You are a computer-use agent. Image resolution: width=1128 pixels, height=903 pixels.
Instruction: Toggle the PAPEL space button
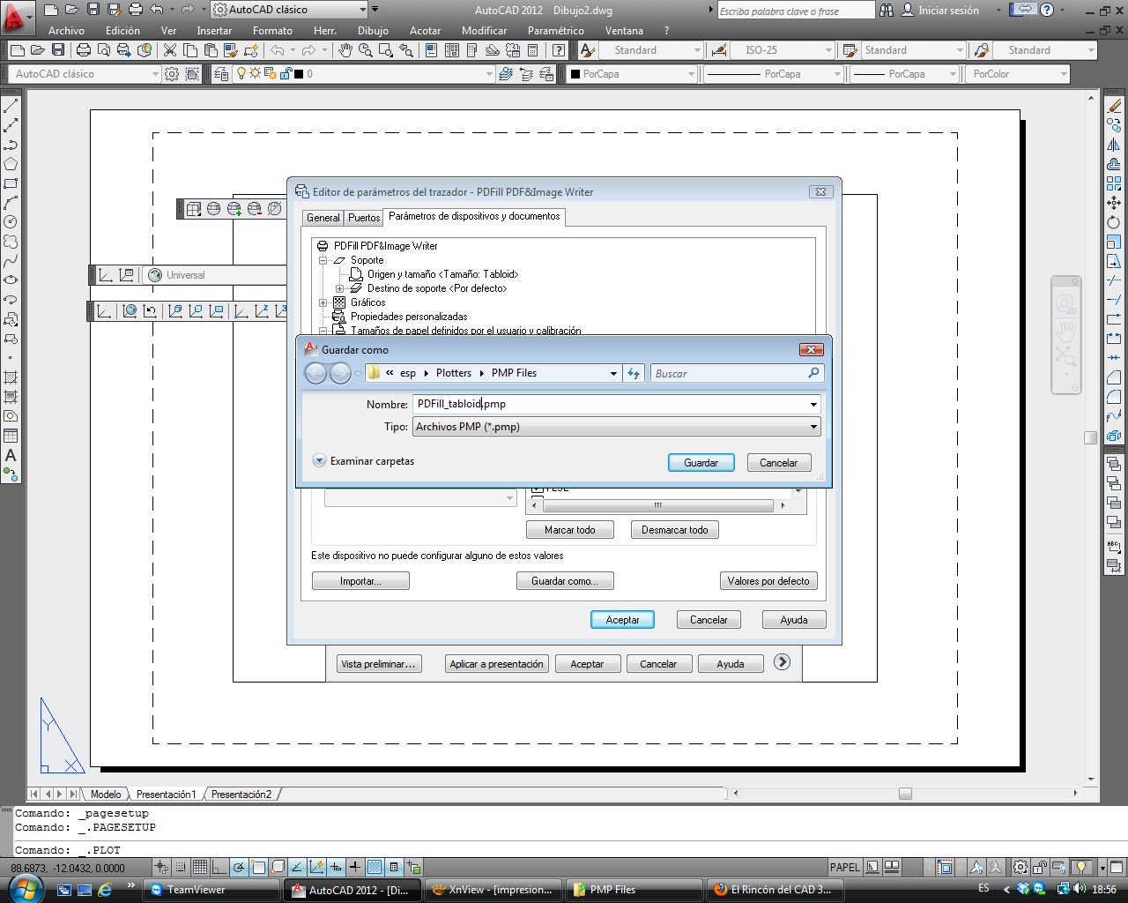(x=844, y=867)
